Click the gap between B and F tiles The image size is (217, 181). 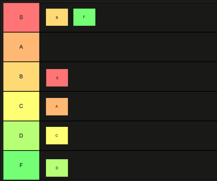71,17
